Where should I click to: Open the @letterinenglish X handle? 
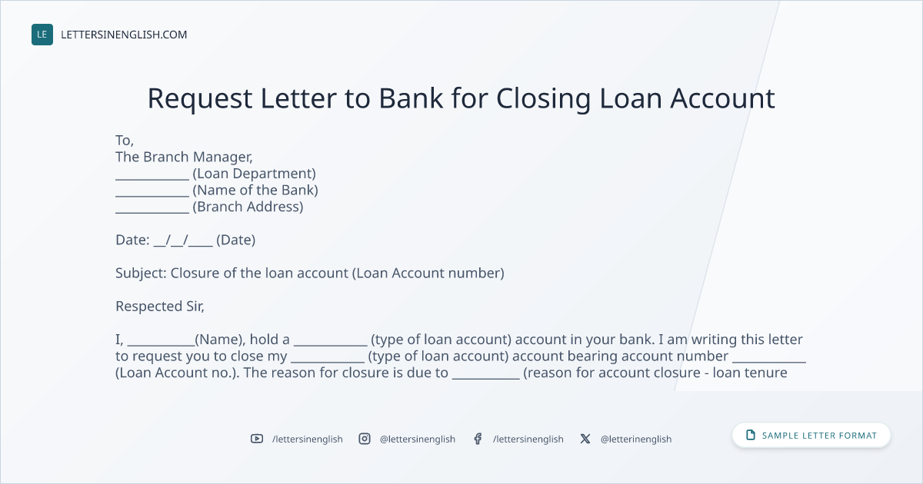pos(636,439)
